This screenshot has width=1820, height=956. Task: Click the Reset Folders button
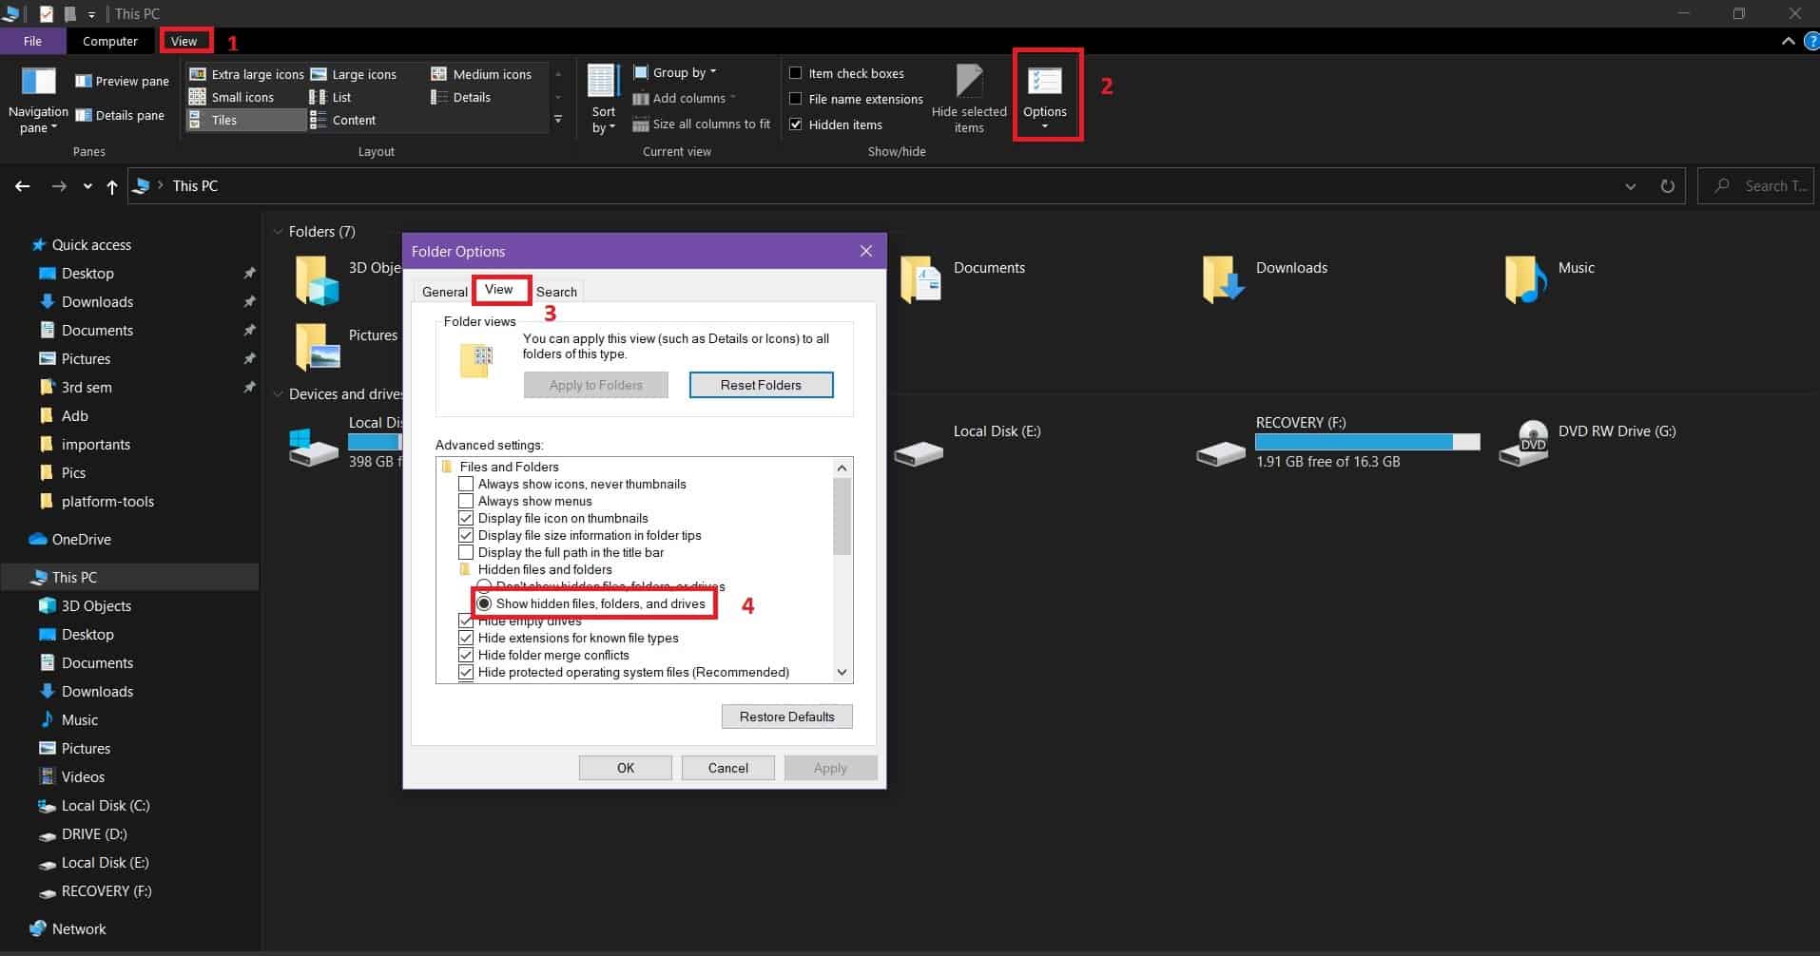pyautogui.click(x=761, y=384)
